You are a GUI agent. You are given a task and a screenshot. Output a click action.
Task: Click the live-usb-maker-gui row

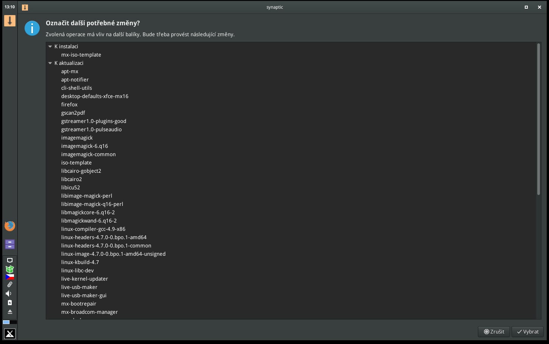tap(291, 295)
